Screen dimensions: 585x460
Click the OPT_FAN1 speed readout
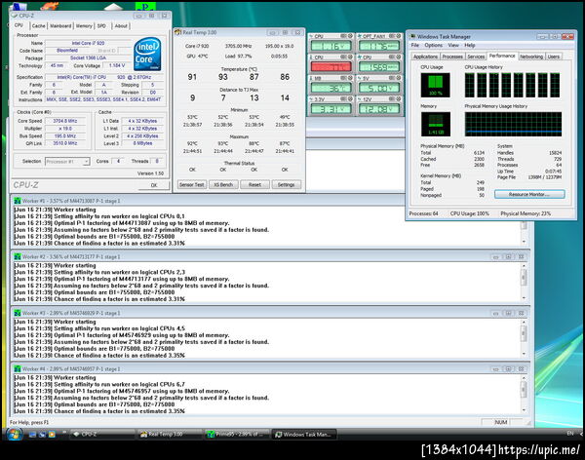point(378,46)
